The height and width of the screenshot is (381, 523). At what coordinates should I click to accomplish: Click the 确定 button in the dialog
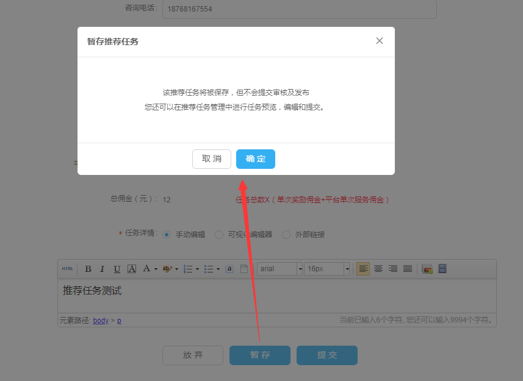(x=256, y=159)
